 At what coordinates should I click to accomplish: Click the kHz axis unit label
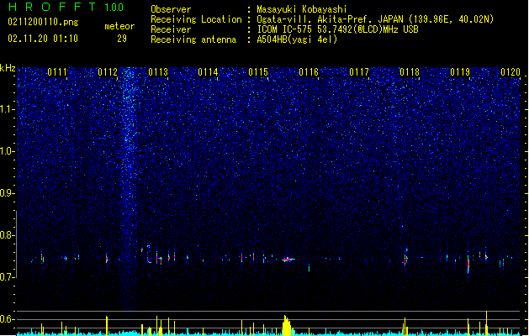click(x=8, y=68)
